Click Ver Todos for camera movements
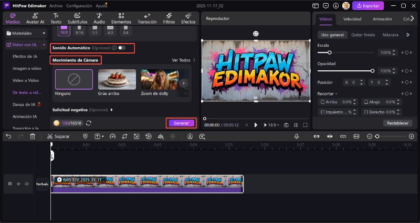This screenshot has width=420, height=223. 183,60
